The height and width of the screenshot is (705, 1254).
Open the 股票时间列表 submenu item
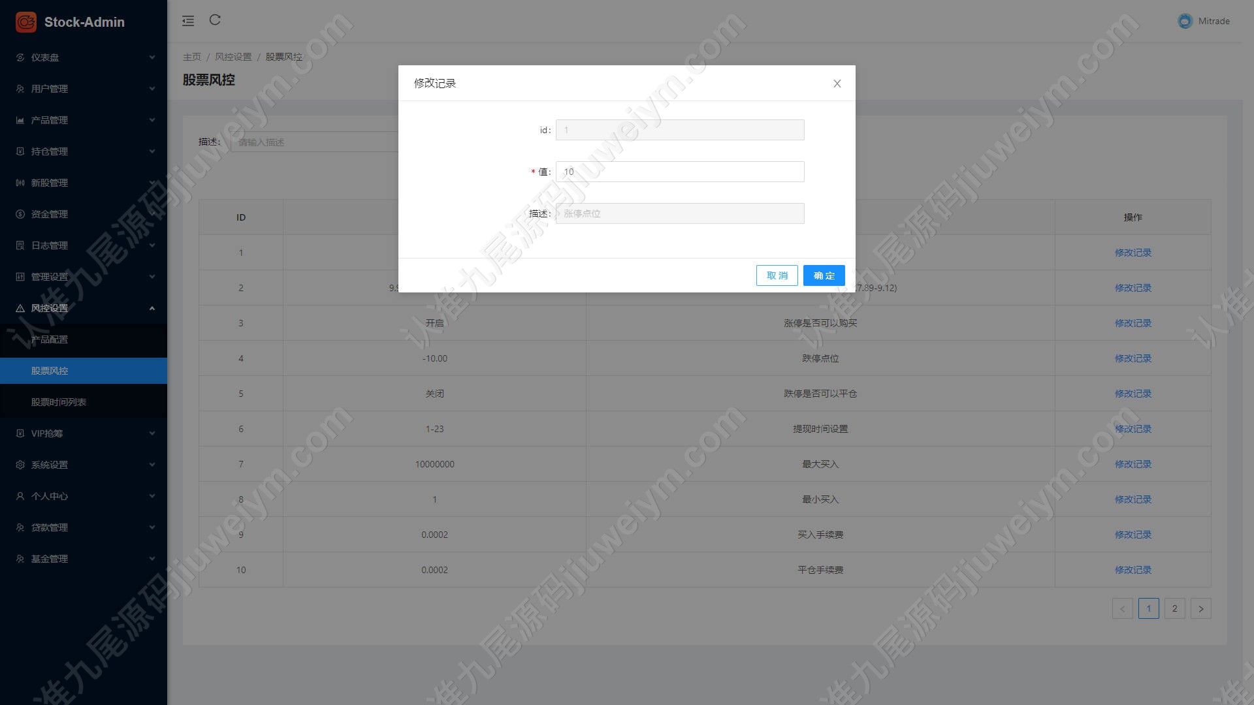pos(84,402)
